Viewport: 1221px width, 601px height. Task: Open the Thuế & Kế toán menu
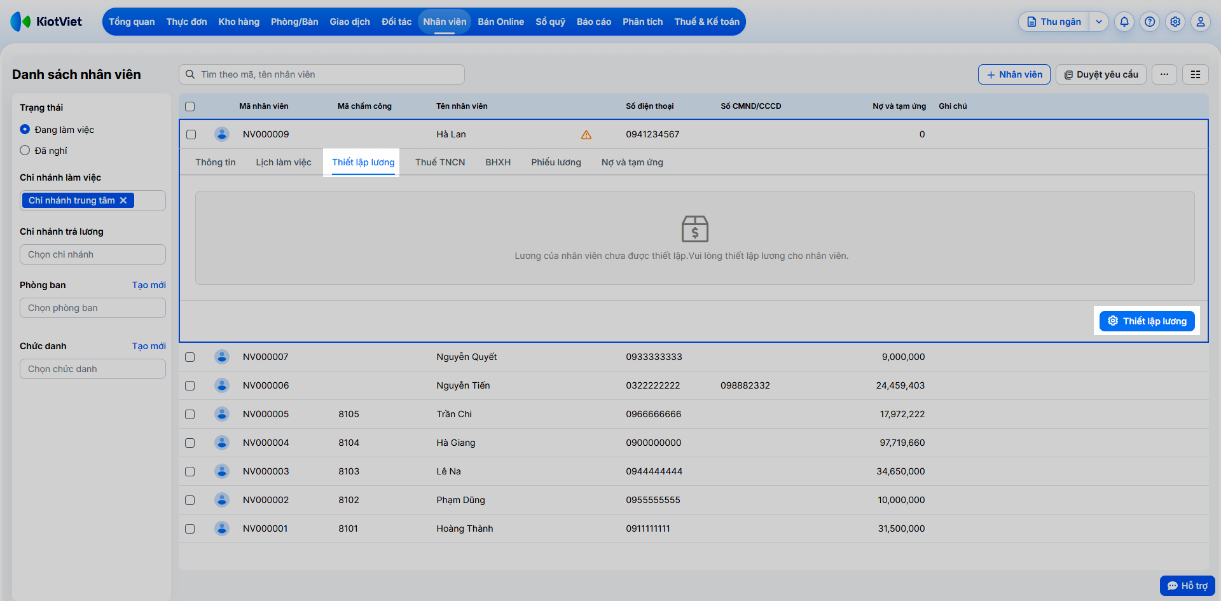tap(707, 22)
